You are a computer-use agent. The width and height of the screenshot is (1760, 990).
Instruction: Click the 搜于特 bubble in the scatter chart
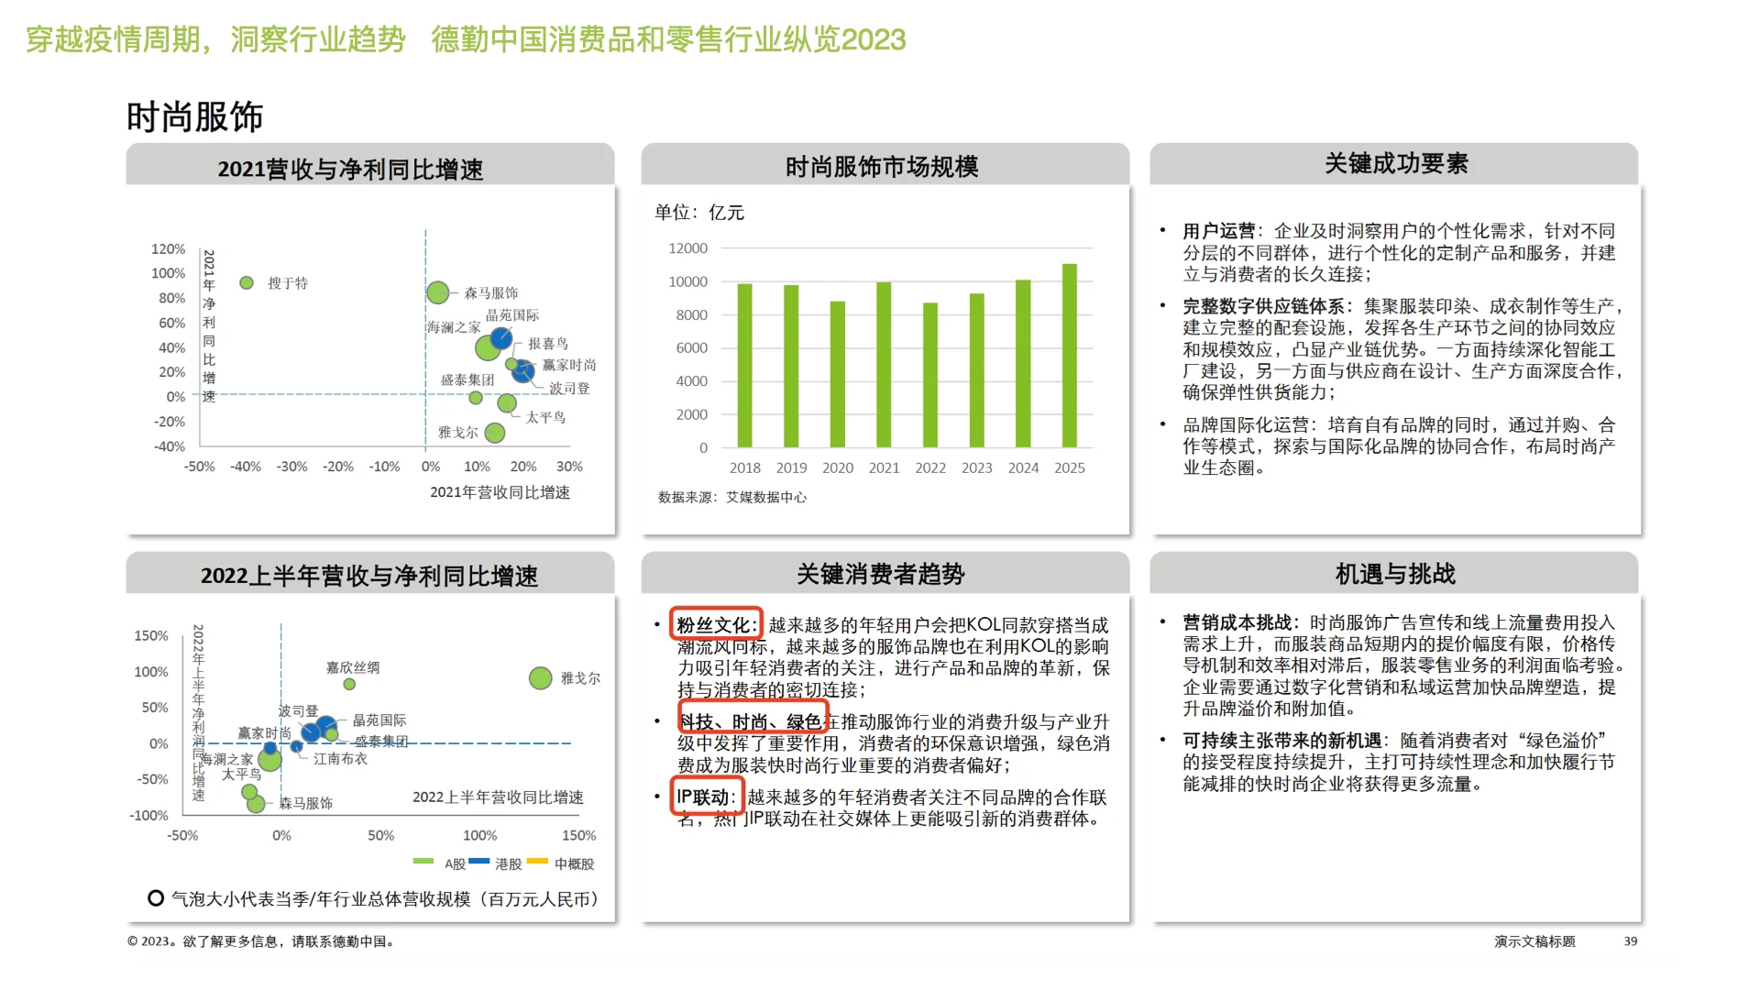246,282
